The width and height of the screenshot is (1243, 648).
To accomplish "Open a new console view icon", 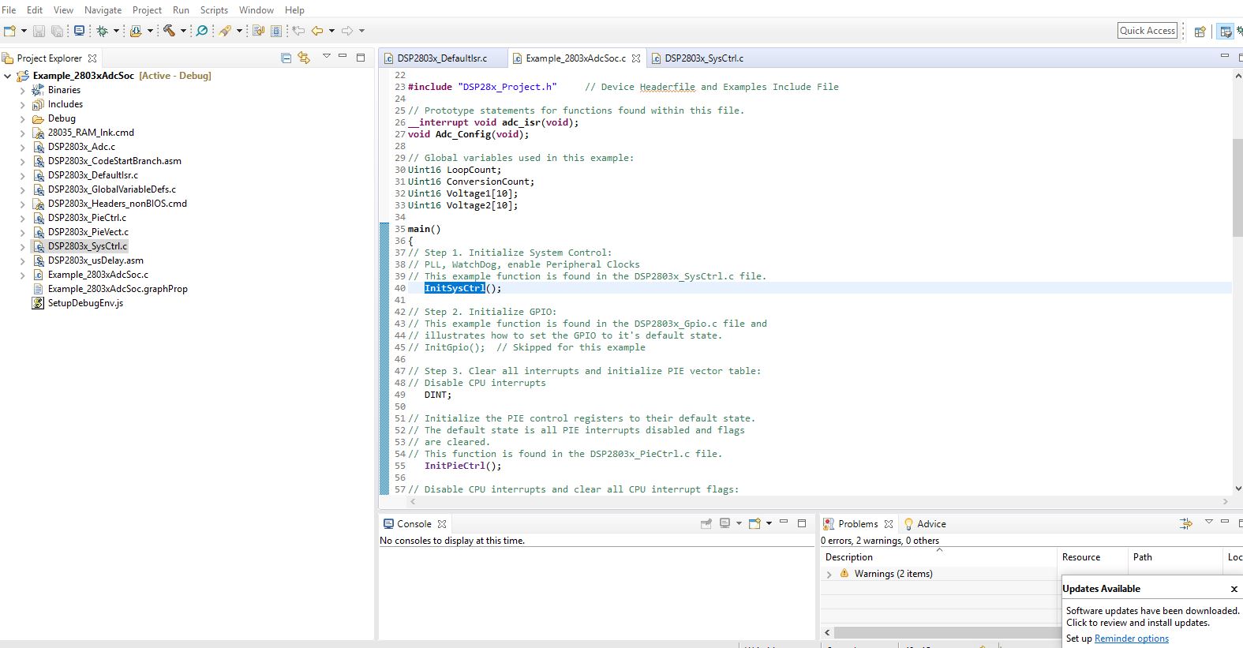I will (754, 523).
